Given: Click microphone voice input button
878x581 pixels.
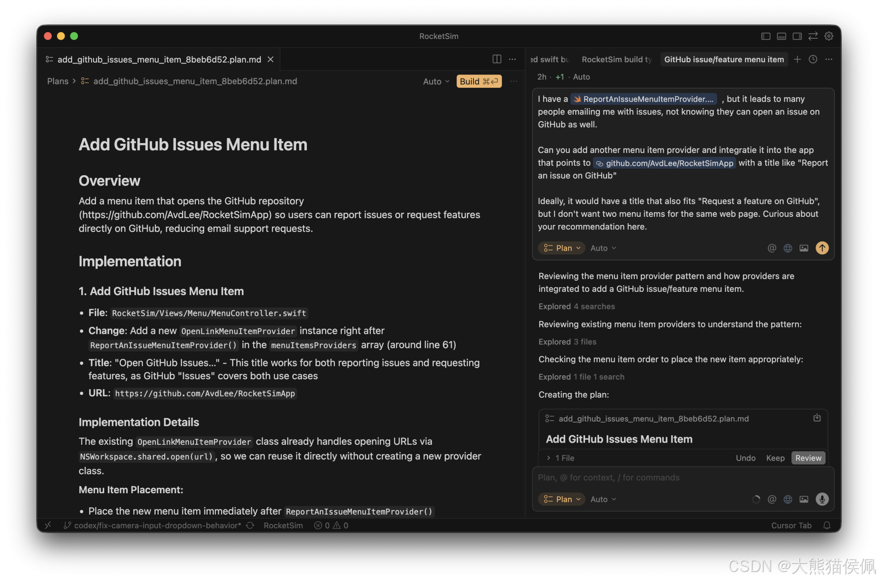Looking at the screenshot, I should (822, 499).
